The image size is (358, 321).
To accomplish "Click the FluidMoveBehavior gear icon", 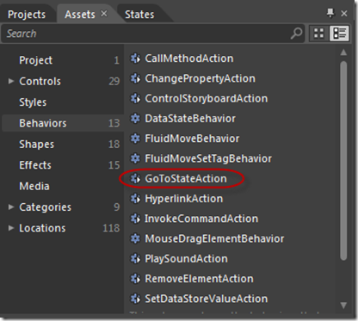I will pyautogui.click(x=135, y=139).
